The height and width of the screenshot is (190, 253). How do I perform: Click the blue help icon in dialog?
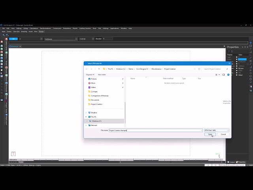[x=228, y=75]
